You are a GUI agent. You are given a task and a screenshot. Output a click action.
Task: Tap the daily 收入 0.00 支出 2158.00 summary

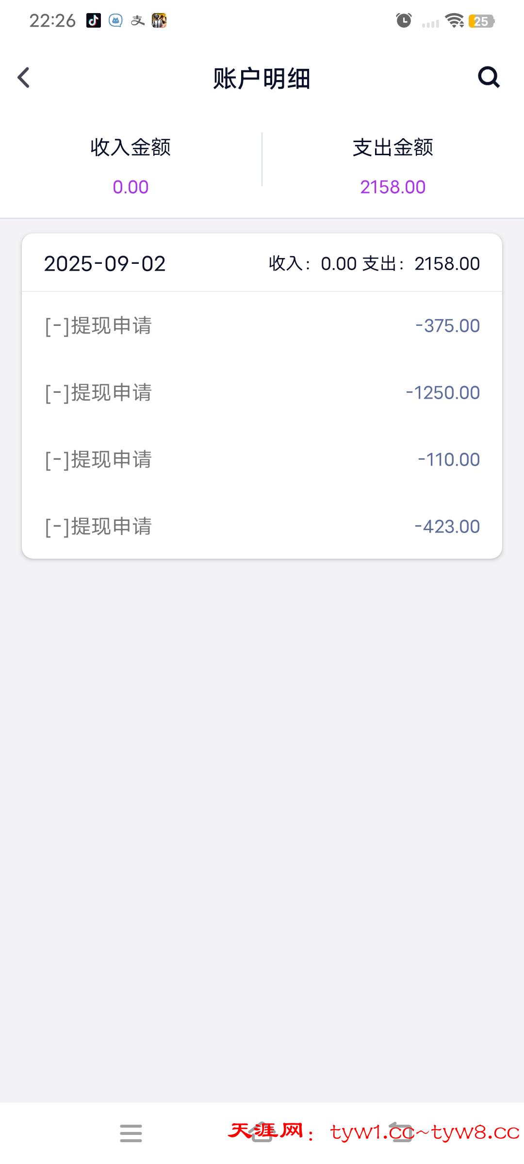[374, 263]
